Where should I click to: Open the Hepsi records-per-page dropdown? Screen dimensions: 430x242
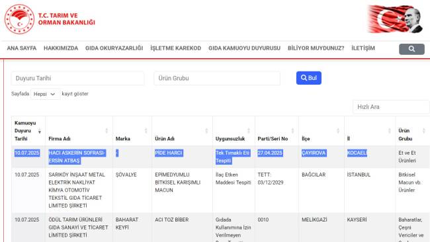pos(45,94)
